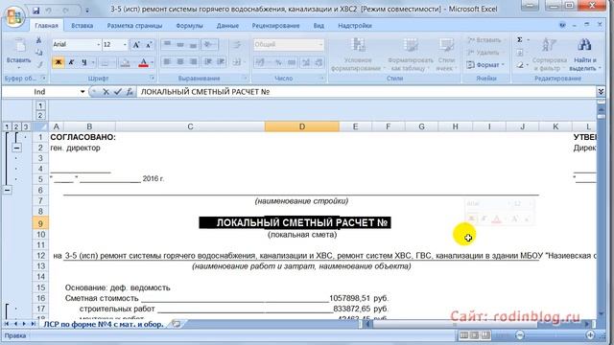Image resolution: width=614 pixels, height=345 pixels.
Task: Collapse outline group with minus at row 6
Action: click(8, 191)
